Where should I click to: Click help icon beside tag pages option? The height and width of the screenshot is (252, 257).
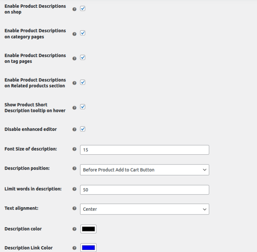click(75, 58)
